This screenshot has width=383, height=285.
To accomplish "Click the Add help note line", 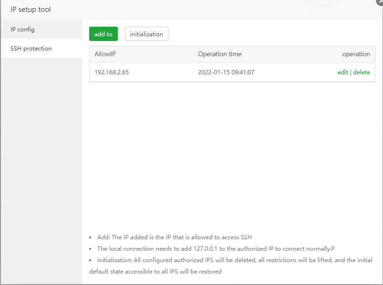I will coord(174,237).
